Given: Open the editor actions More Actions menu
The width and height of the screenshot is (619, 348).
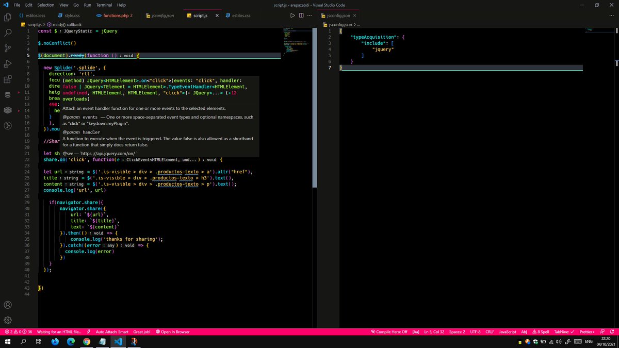Looking at the screenshot, I should (x=309, y=15).
